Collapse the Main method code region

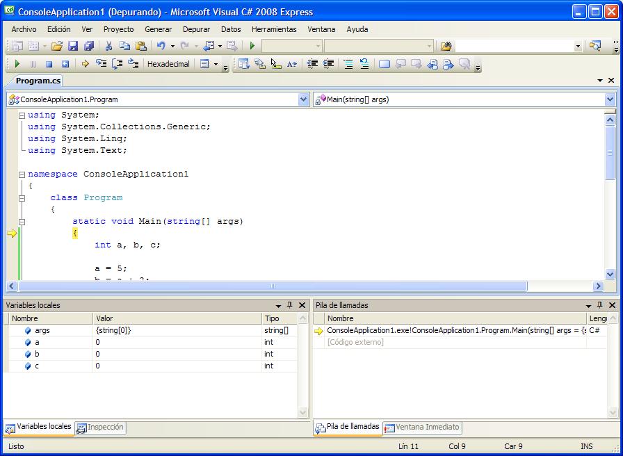22,221
